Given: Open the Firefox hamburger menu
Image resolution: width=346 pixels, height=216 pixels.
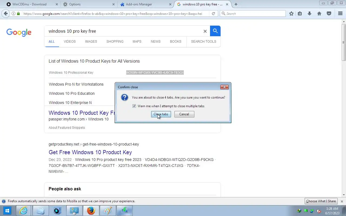Looking at the screenshot, I should coord(340,13).
